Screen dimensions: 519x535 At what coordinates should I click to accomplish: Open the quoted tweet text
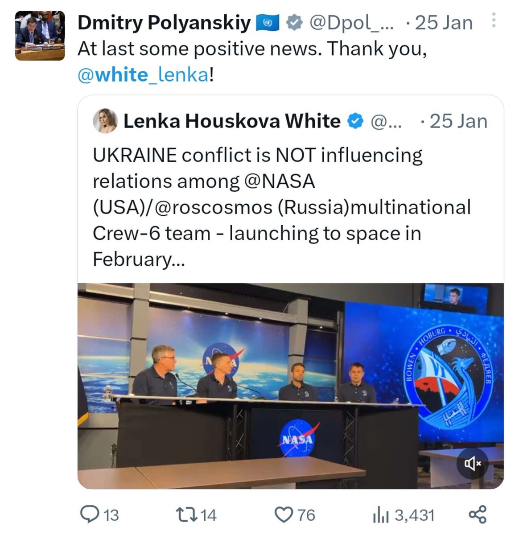[x=281, y=207]
